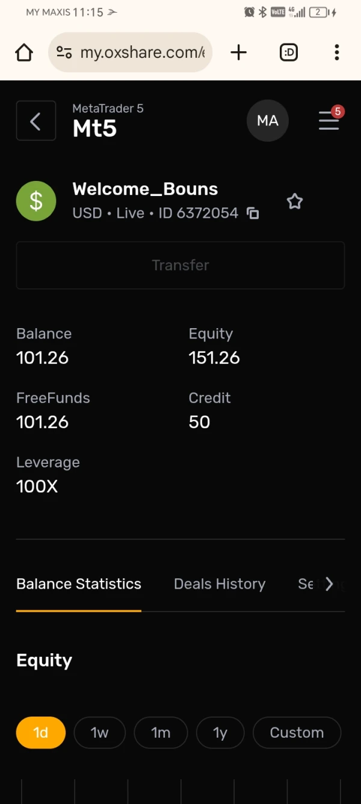Tap the green dollar account icon
361x804 pixels.
(x=36, y=201)
